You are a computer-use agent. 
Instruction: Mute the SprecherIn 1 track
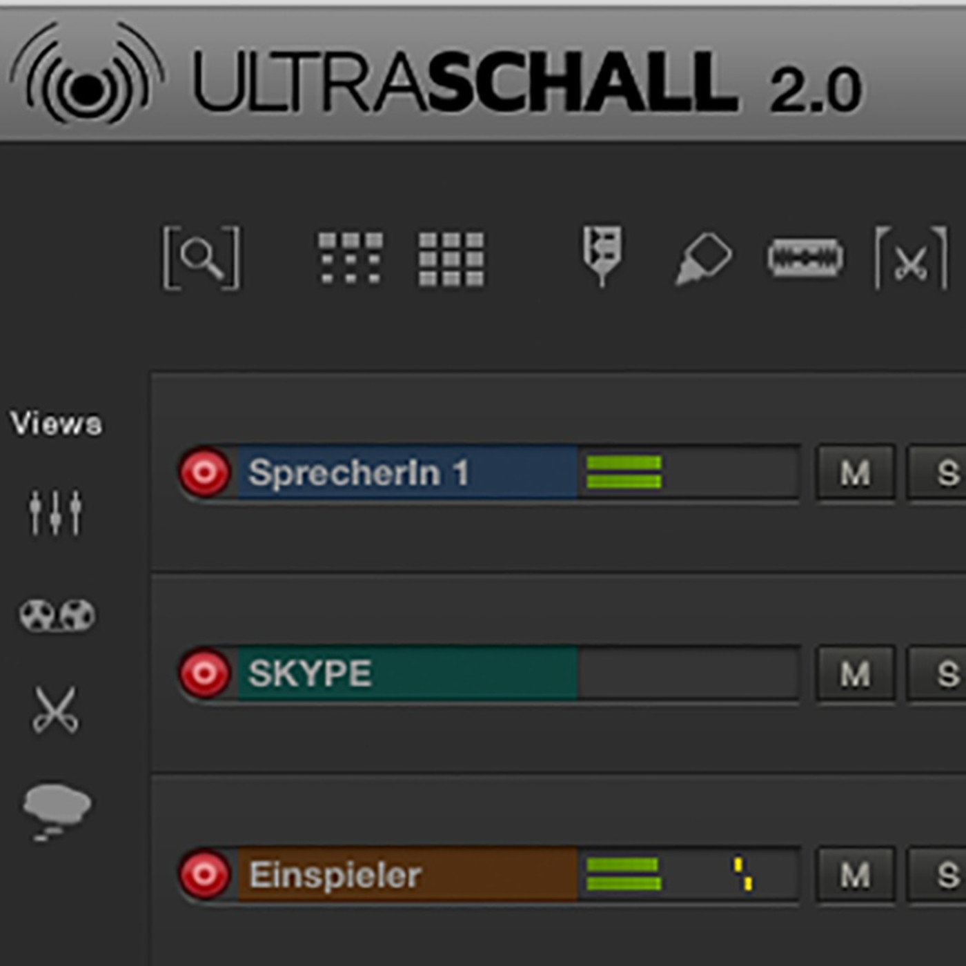pos(856,473)
